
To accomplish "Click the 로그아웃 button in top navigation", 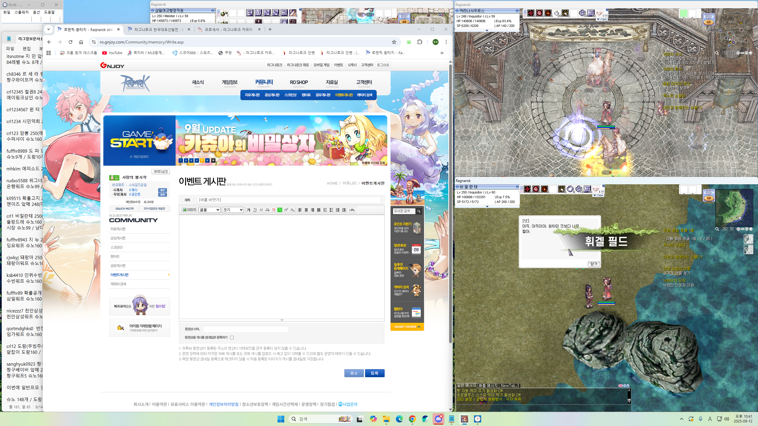I will (383, 65).
